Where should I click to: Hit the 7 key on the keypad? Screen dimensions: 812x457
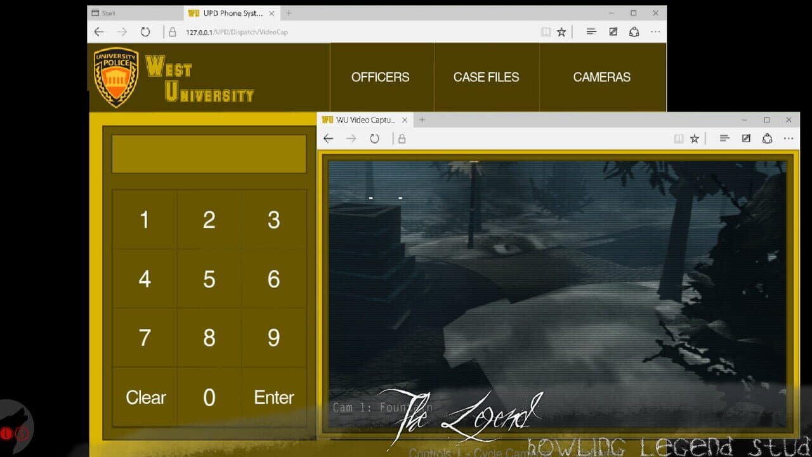pyautogui.click(x=145, y=338)
